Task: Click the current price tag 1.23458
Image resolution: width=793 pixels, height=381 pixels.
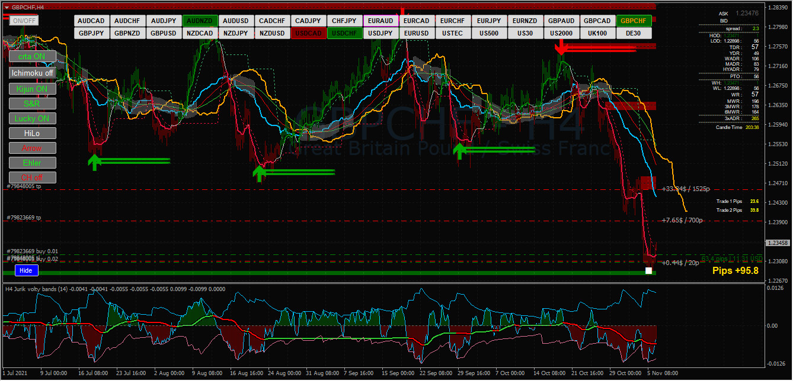Action: [777, 243]
